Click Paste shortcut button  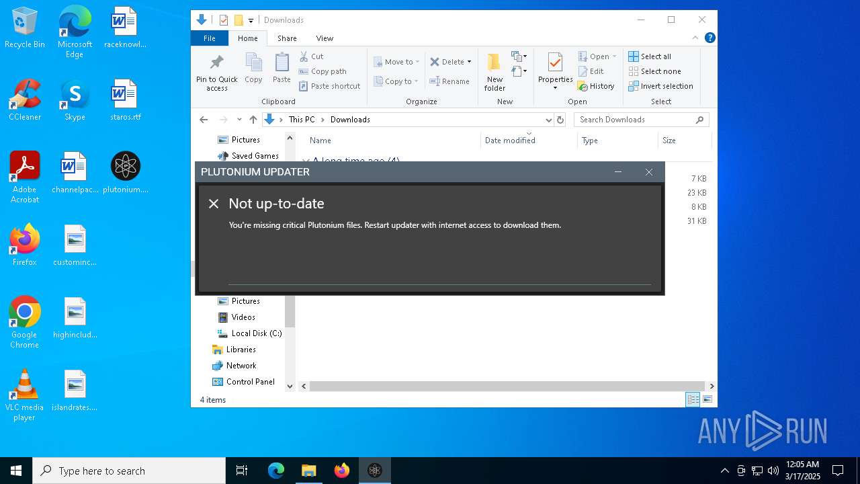329,86
